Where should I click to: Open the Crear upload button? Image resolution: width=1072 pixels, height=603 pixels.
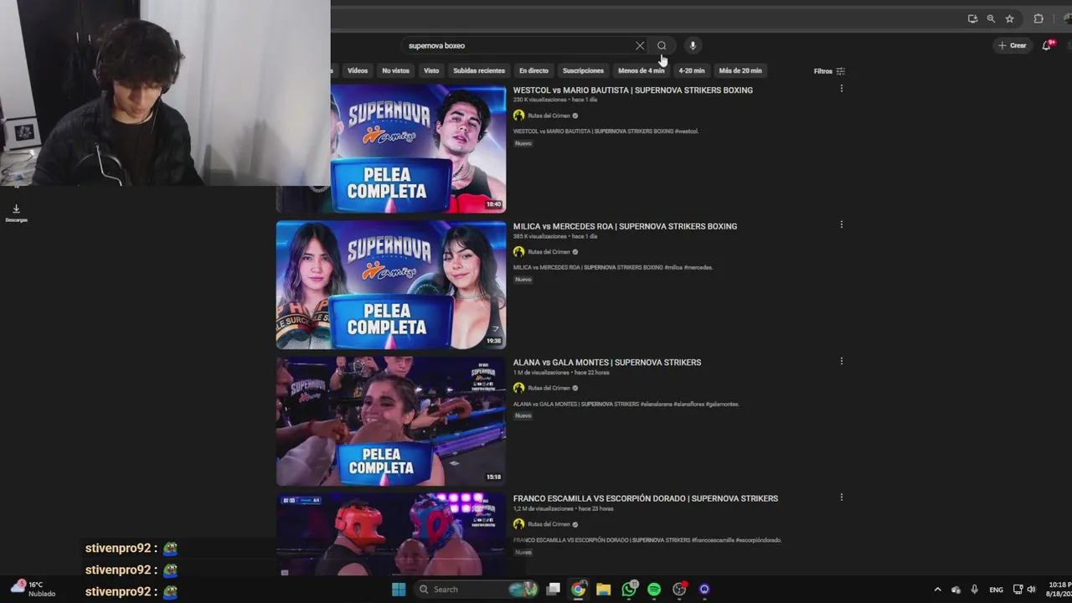pyautogui.click(x=1013, y=45)
